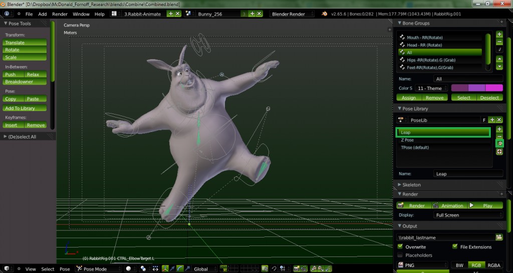Image resolution: width=513 pixels, height=273 pixels.
Task: Add a new scene next to Bunny_256
Action: (x=252, y=13)
